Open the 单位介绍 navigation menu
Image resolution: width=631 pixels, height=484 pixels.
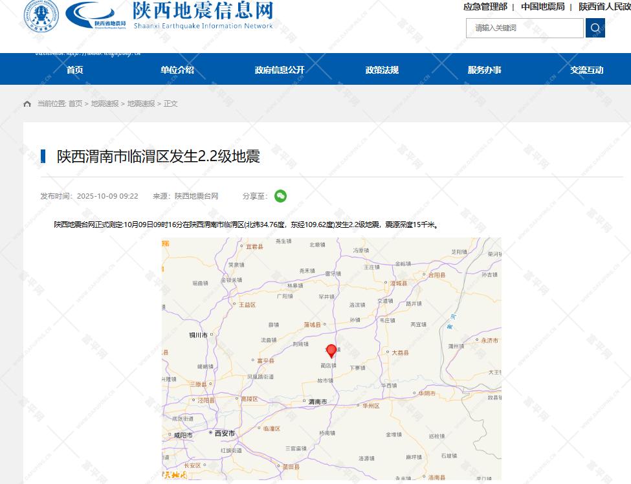(177, 70)
